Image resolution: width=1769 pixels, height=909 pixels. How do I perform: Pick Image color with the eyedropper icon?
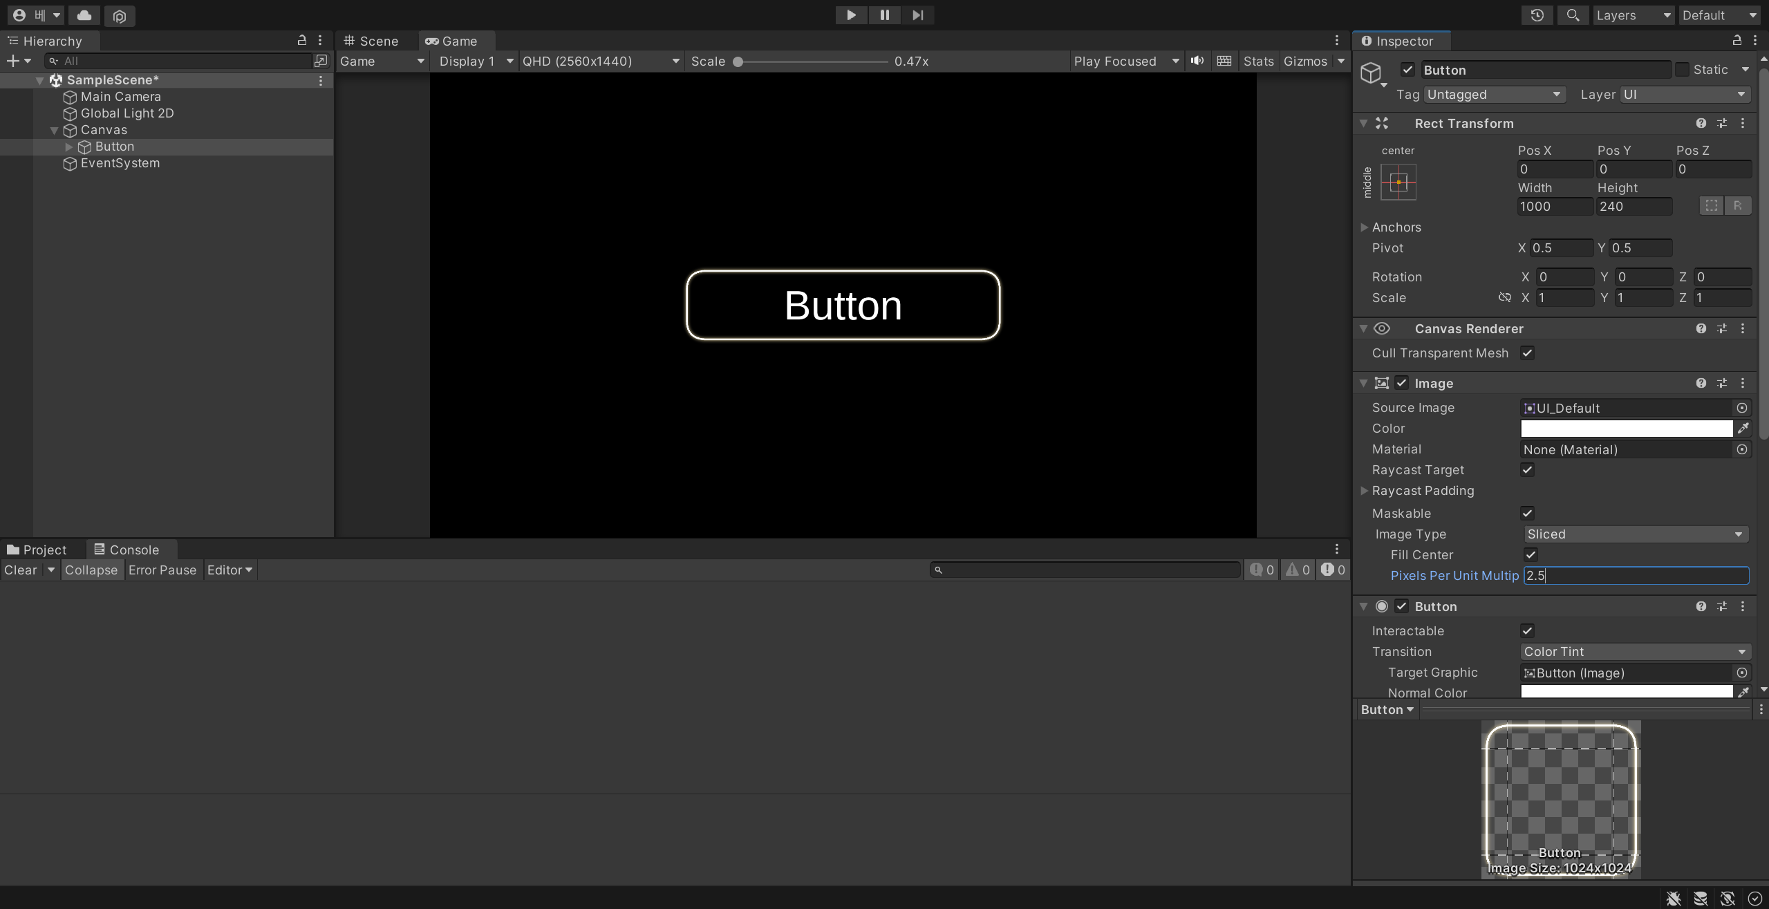click(x=1743, y=429)
